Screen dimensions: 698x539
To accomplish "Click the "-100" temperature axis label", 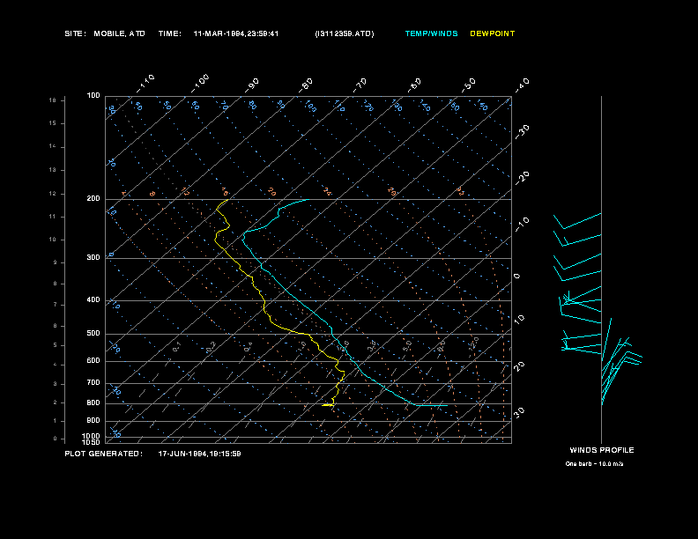I will (200, 84).
